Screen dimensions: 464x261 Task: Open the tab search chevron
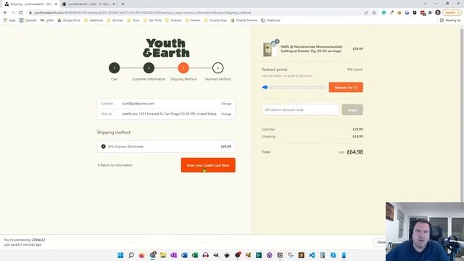pos(426,4)
